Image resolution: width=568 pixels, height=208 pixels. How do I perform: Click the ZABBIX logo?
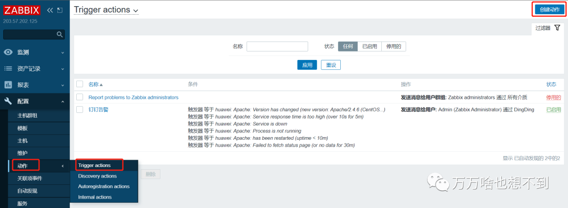22,10
